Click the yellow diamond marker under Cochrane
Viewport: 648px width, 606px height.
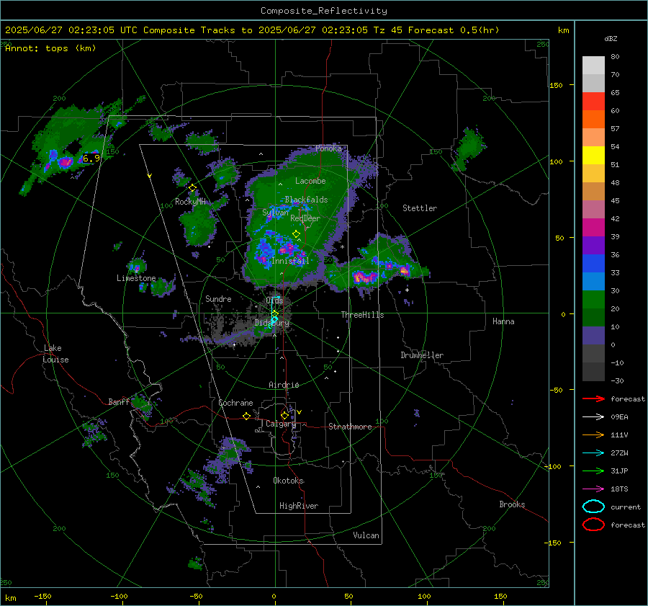pos(246,416)
